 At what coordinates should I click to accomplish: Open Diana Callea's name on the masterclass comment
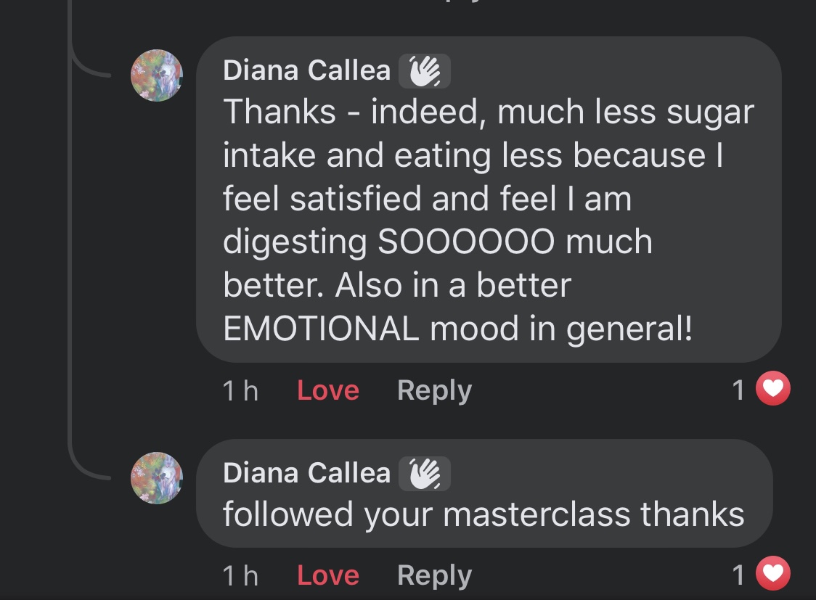pyautogui.click(x=306, y=473)
